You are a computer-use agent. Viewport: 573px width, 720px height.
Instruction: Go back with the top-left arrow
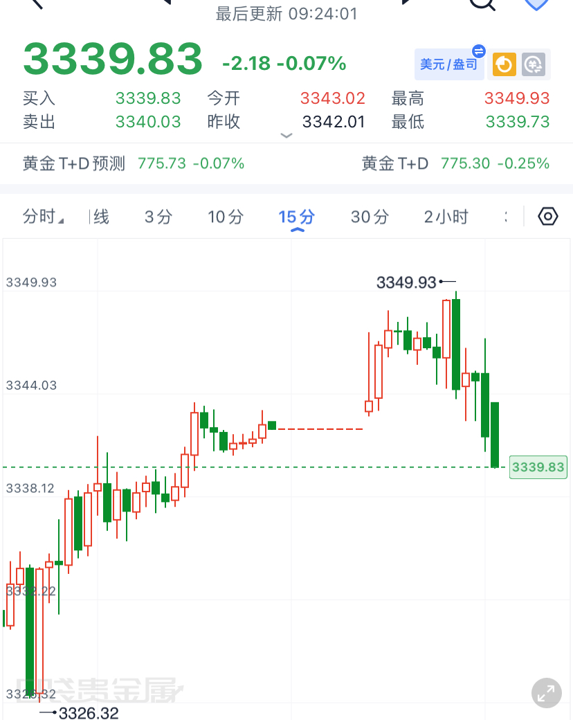[35, 3]
